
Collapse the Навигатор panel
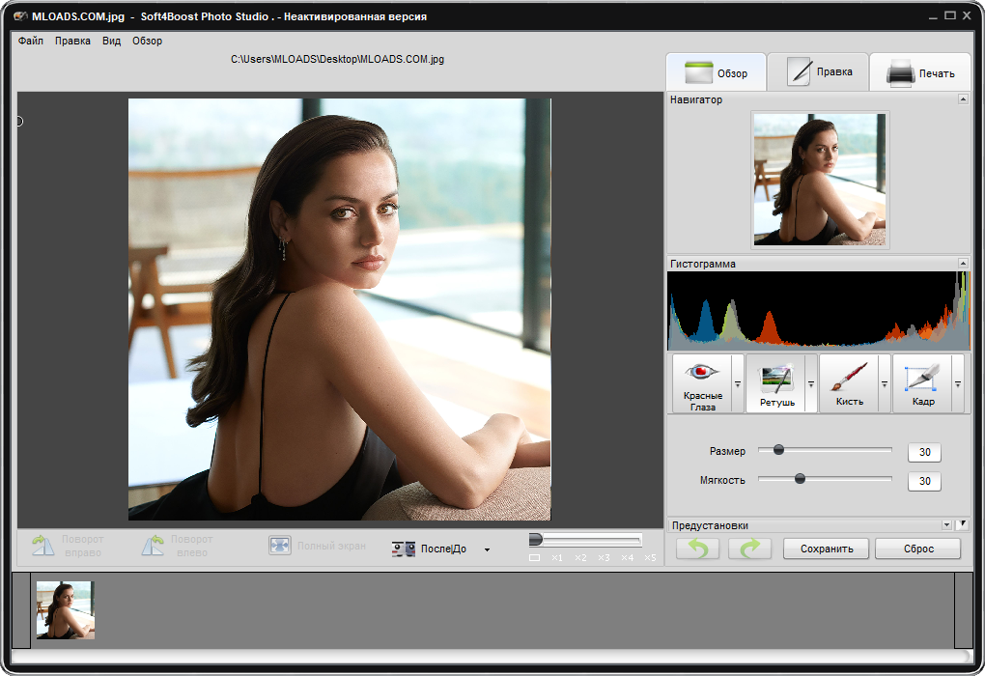(x=963, y=99)
